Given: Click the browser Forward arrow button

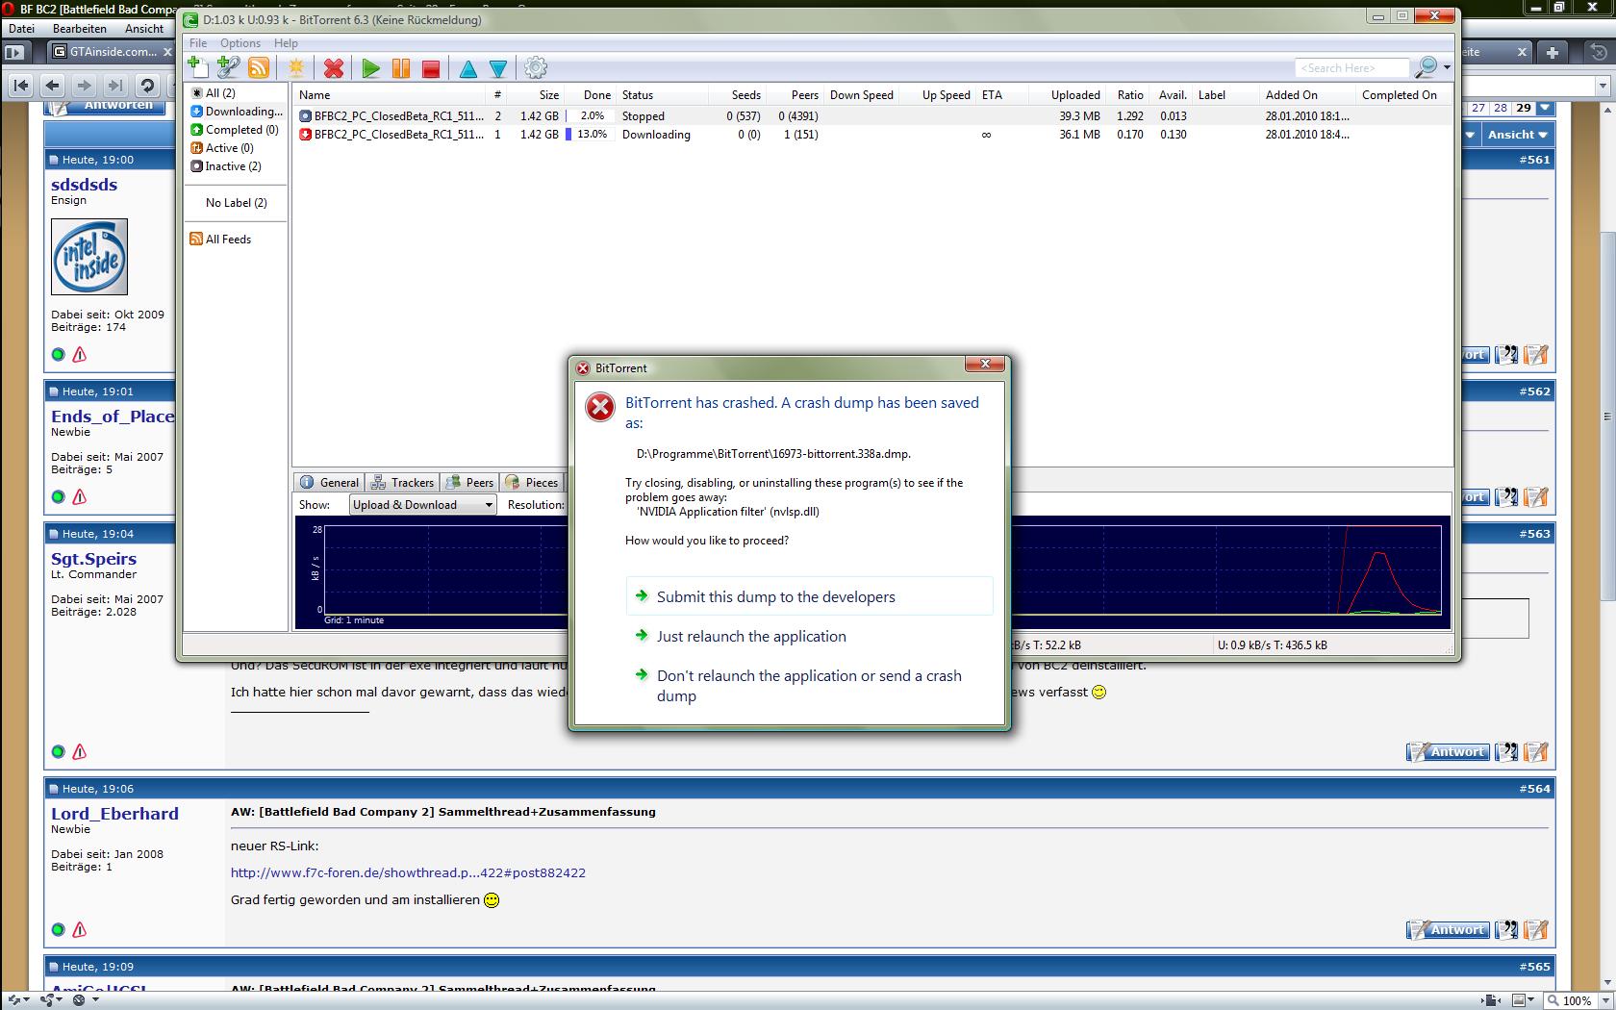Looking at the screenshot, I should [84, 86].
